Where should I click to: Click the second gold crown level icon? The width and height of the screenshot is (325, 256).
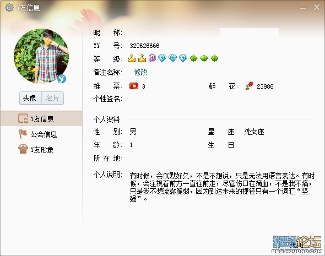click(x=142, y=58)
